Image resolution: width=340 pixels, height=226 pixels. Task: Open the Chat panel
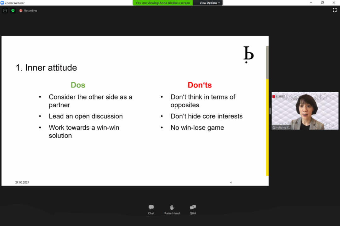(151, 210)
